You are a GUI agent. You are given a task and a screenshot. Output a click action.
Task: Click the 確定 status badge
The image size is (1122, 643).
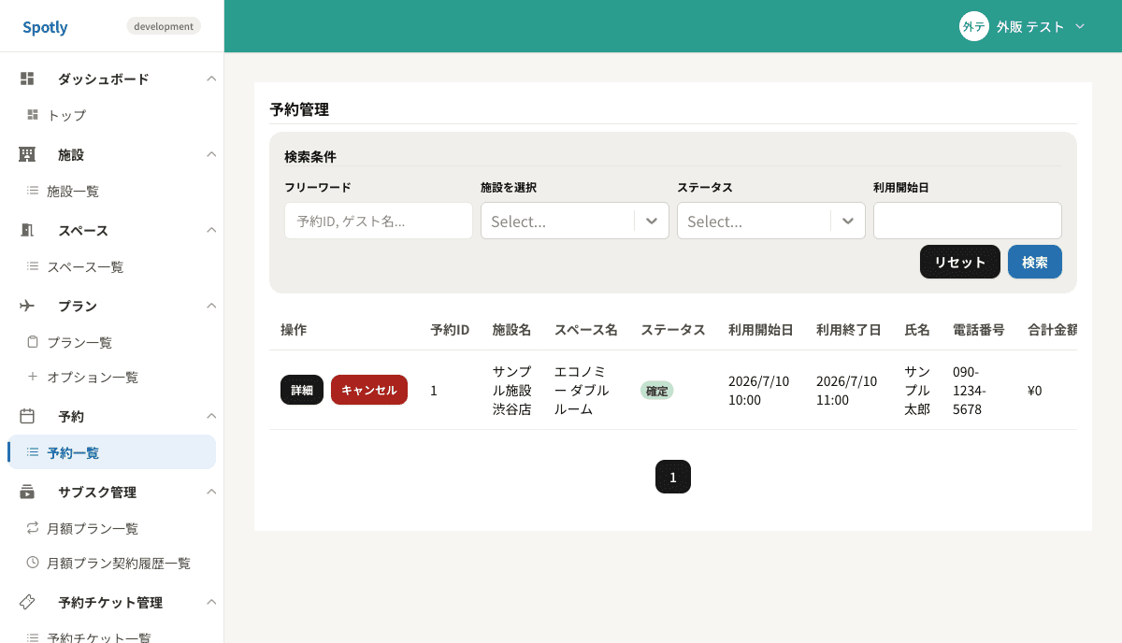656,391
